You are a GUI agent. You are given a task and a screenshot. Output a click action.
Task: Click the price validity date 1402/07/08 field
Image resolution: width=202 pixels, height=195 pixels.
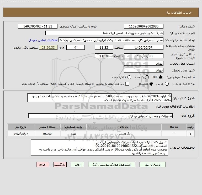144,56
